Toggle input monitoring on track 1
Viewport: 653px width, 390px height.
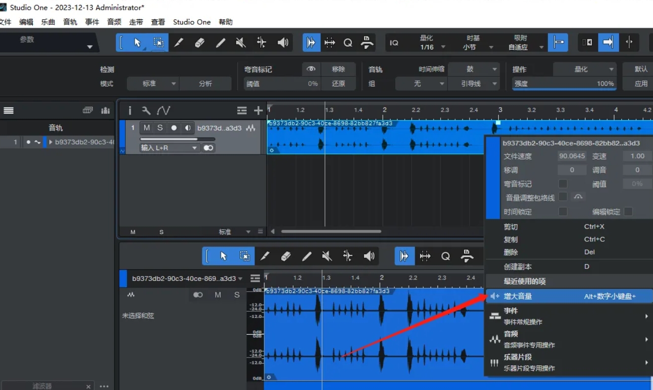click(x=187, y=128)
